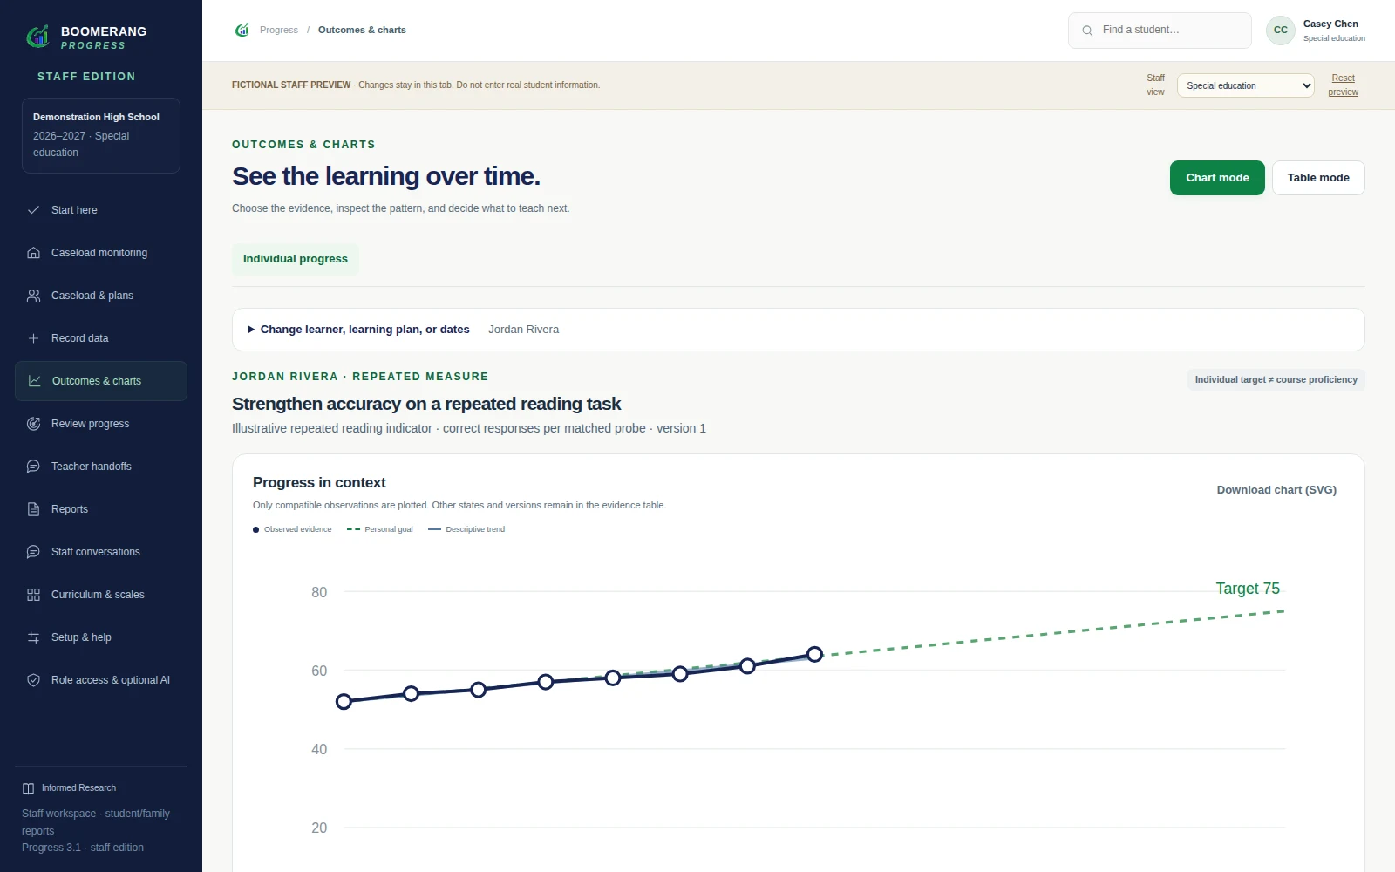
Task: Click the Curriculum & scales grid icon
Action: pyautogui.click(x=33, y=595)
